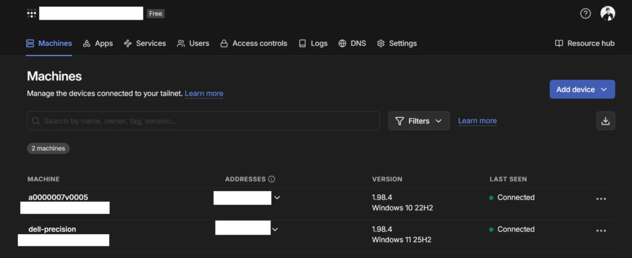Open the Resource hub link
This screenshot has width=632, height=258.
coord(585,44)
